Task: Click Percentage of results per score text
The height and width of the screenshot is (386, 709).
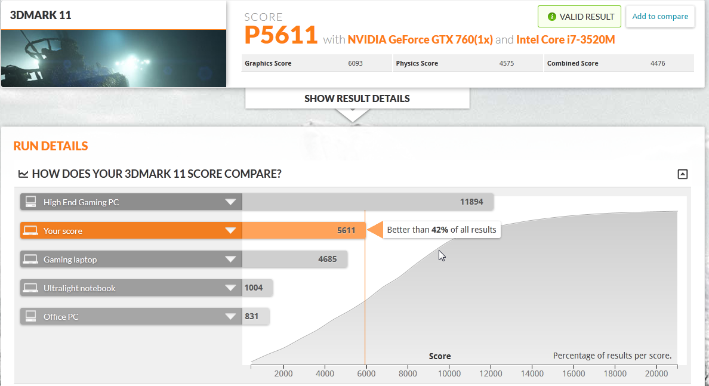Action: point(612,356)
